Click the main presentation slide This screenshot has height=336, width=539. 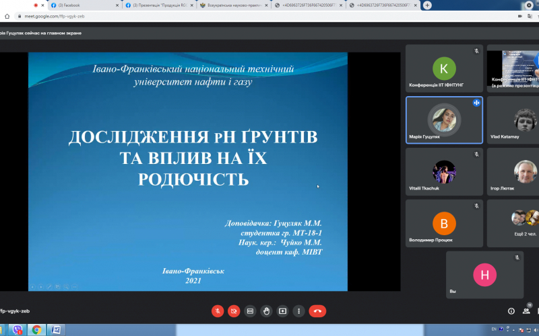pos(188,171)
